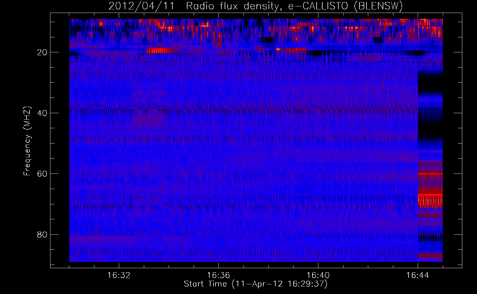477x294 pixels.
Task: Click the 20 frequency tick label
Action: pos(42,53)
